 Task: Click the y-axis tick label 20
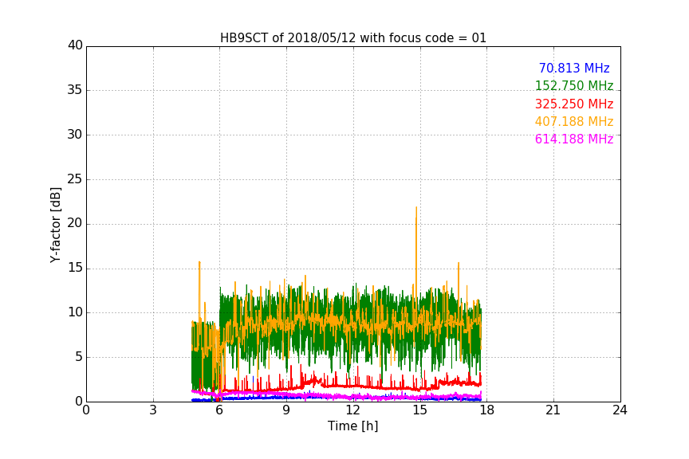point(75,224)
